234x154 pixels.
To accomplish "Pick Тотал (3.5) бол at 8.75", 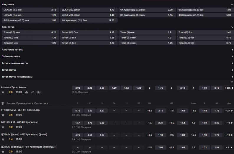I will click(205, 43).
